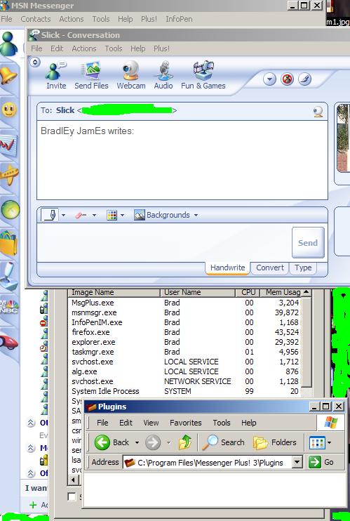The width and height of the screenshot is (350, 521).
Task: Switch to the Type tab
Action: coord(303,268)
